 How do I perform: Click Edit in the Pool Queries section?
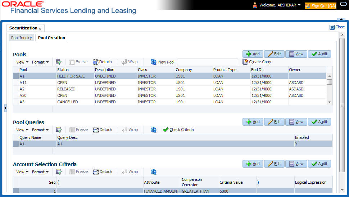tap(274, 122)
